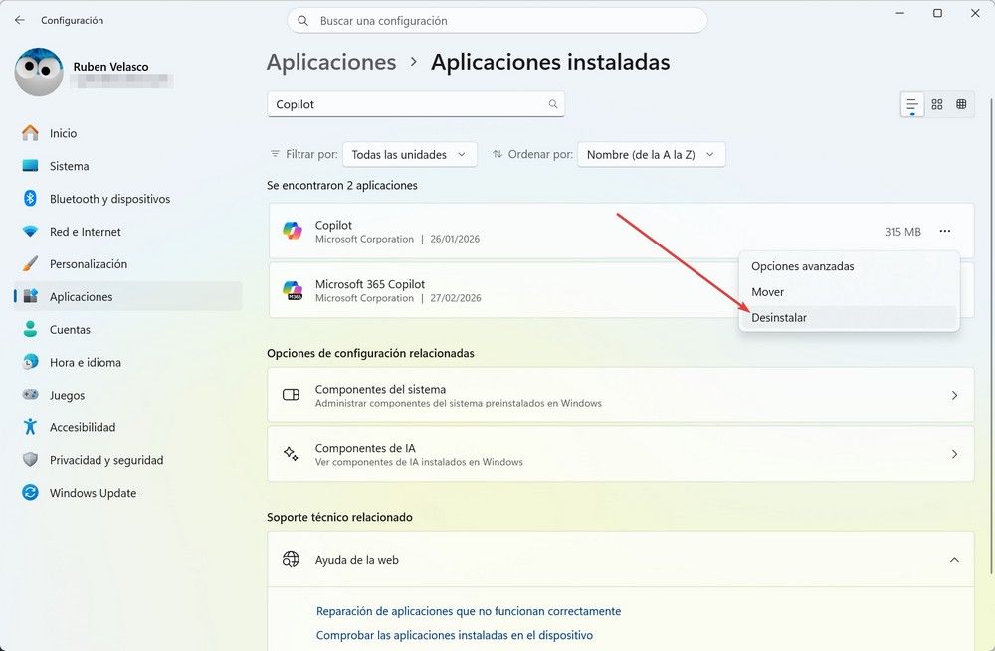Click the Aplicaciones breadcrumb link
995x651 pixels.
click(331, 61)
